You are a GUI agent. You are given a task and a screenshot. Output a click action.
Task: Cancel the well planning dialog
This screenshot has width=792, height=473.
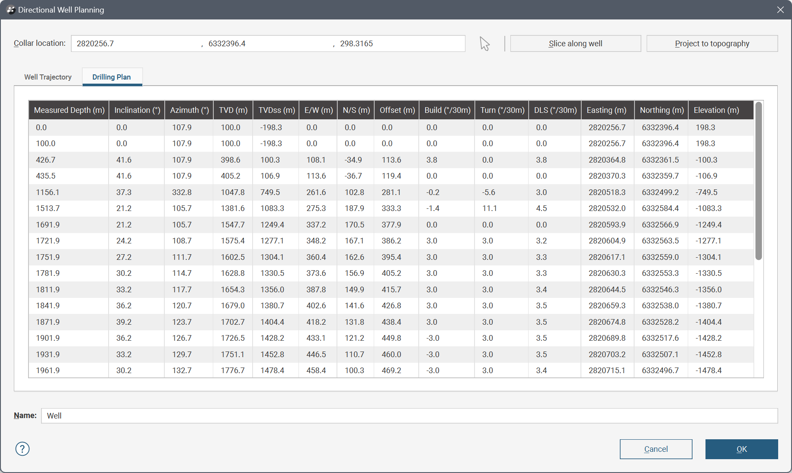[656, 449]
